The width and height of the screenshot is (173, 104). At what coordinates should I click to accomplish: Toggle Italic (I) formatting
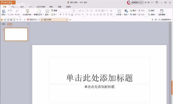63,14
